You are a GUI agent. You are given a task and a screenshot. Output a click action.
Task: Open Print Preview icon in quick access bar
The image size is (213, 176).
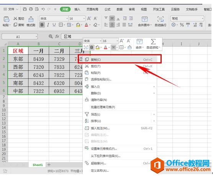click(x=37, y=9)
